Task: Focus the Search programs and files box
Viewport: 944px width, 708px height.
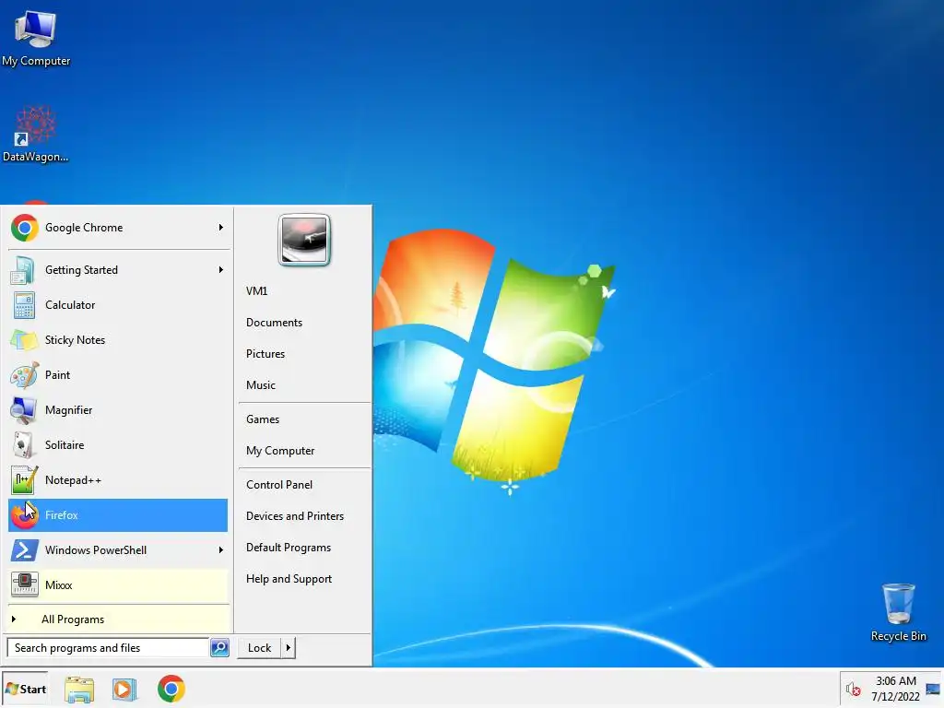Action: [108, 648]
